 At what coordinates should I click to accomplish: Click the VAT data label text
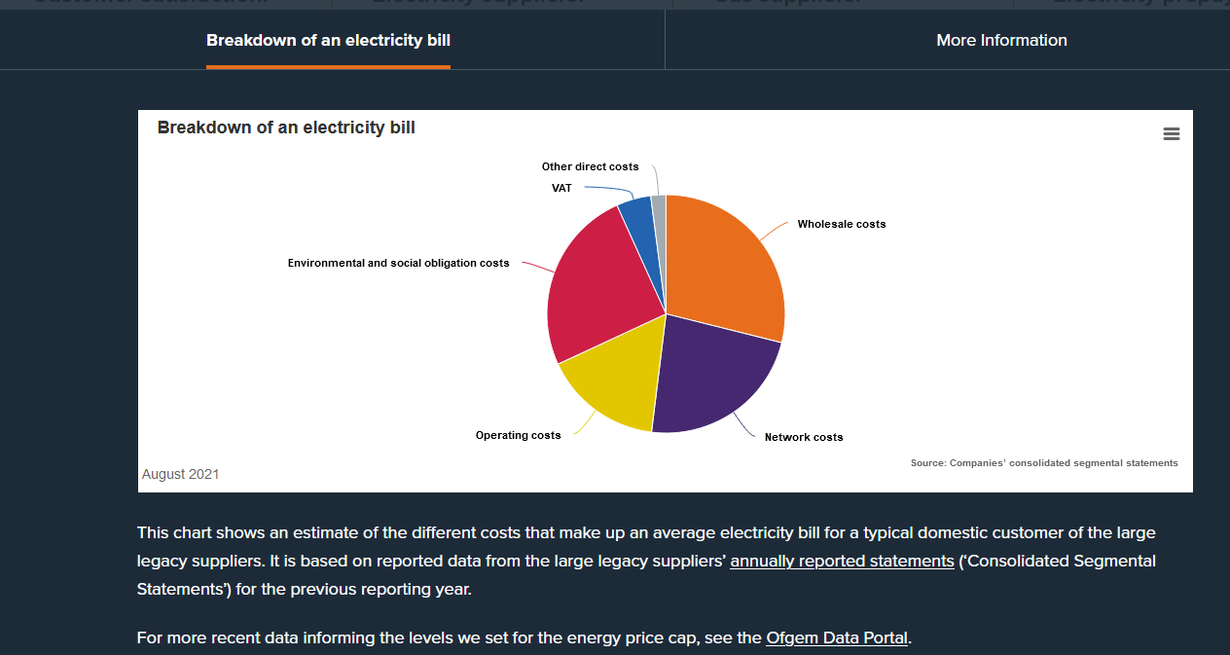tap(561, 188)
